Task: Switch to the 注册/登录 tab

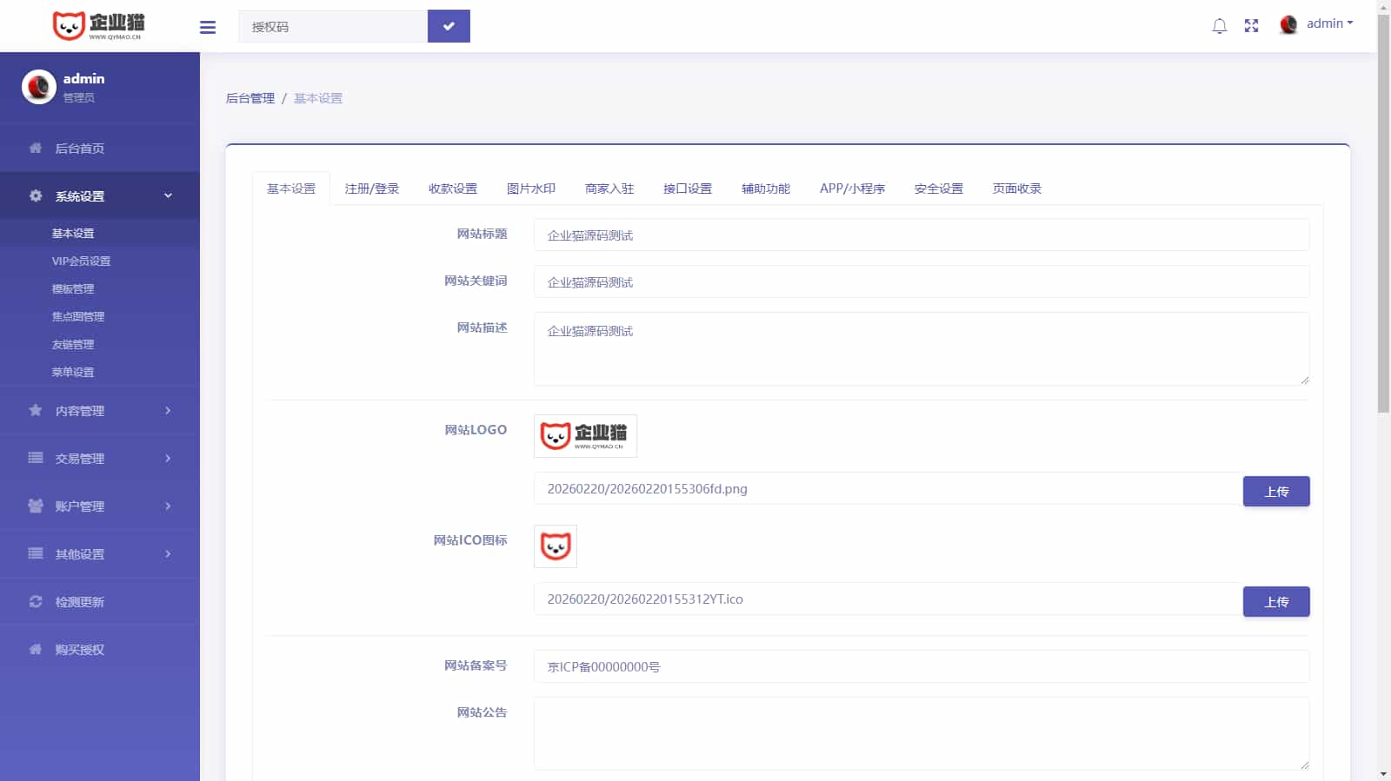Action: (372, 189)
